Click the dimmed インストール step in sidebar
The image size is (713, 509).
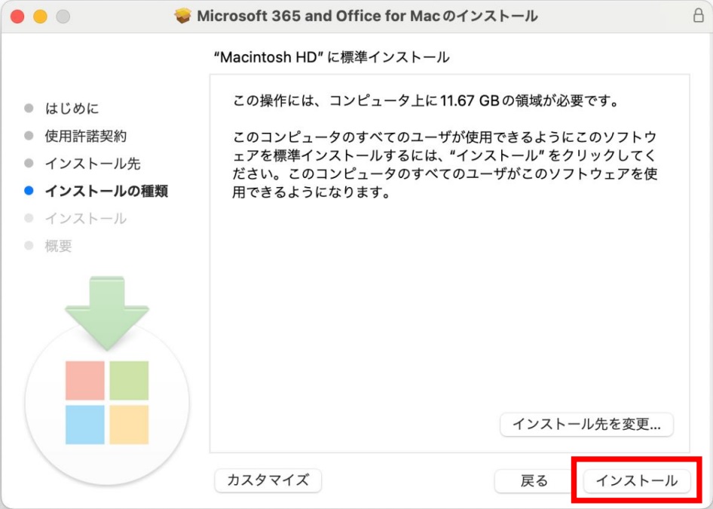pos(85,219)
